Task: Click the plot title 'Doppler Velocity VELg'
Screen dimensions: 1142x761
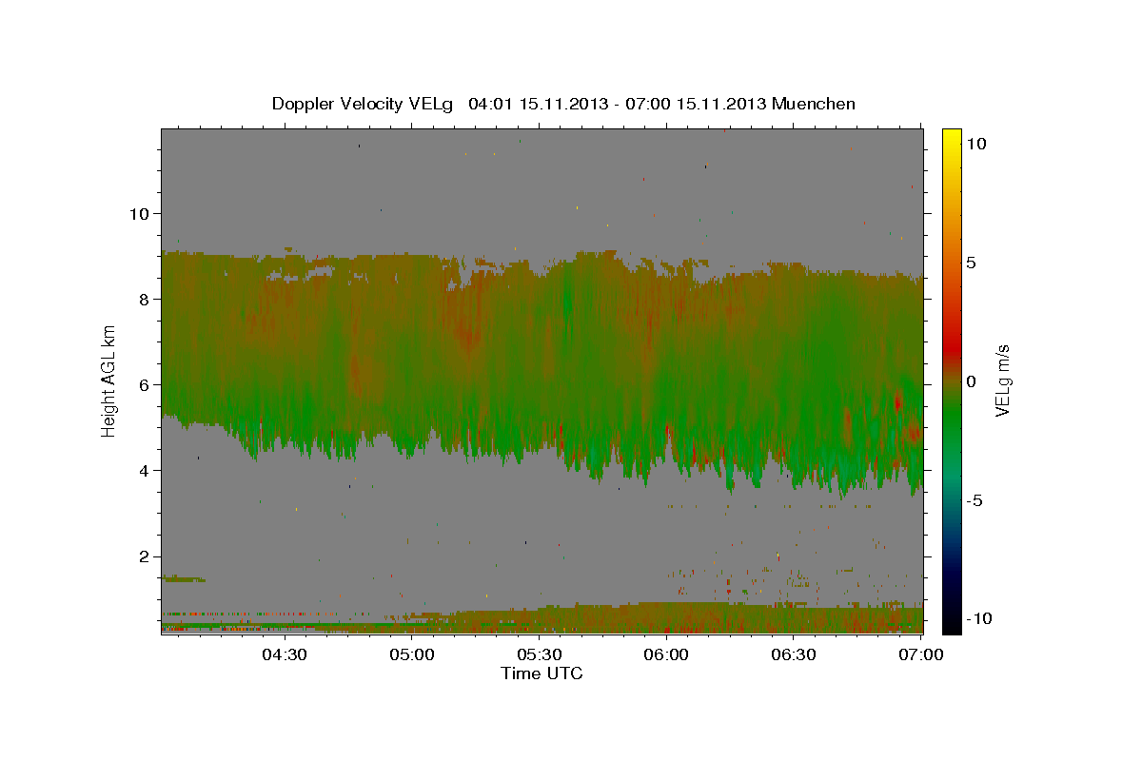Action: 364,104
